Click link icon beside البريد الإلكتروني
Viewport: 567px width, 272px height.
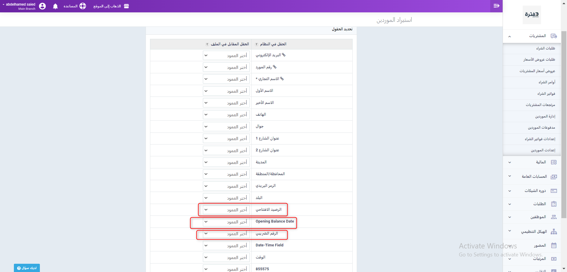[283, 55]
